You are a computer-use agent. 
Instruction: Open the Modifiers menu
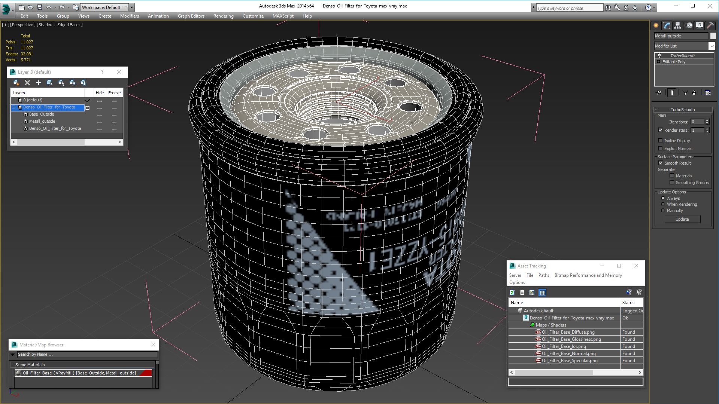click(129, 16)
